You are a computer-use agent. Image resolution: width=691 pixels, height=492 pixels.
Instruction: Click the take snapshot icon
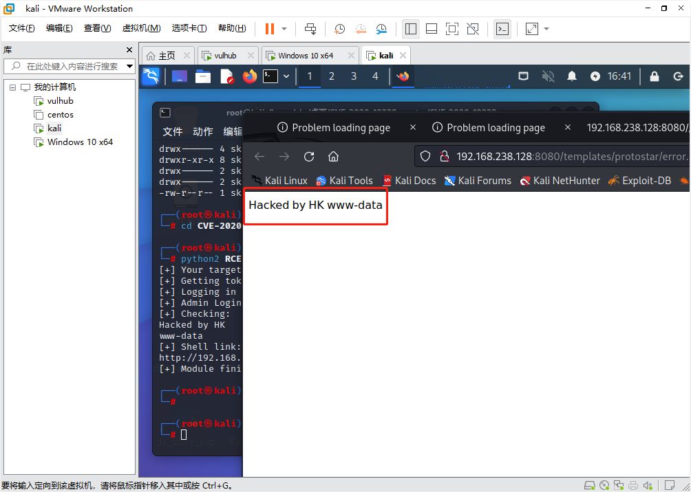click(x=339, y=29)
